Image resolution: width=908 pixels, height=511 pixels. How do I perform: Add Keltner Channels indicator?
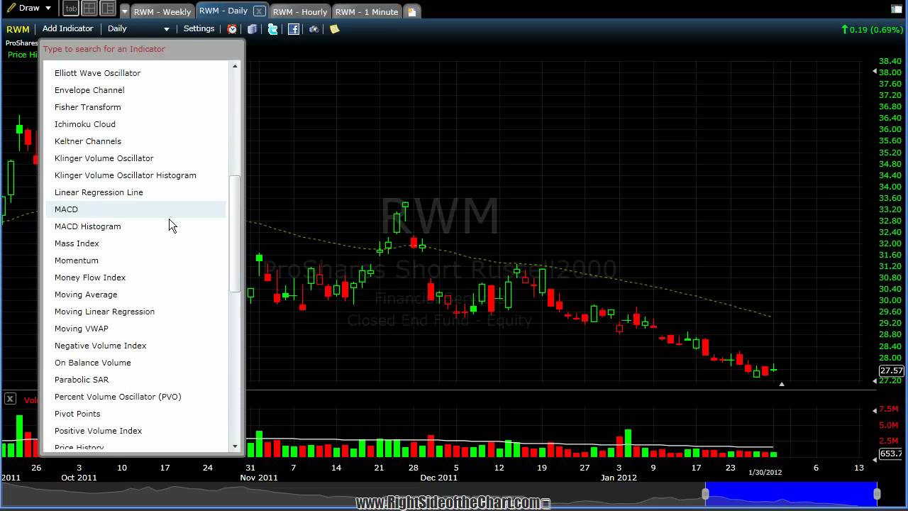pos(136,141)
